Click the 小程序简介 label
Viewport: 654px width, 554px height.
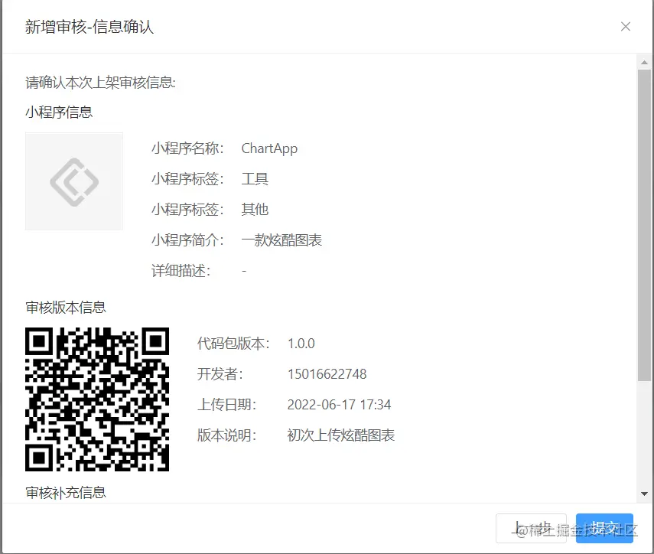tap(187, 240)
